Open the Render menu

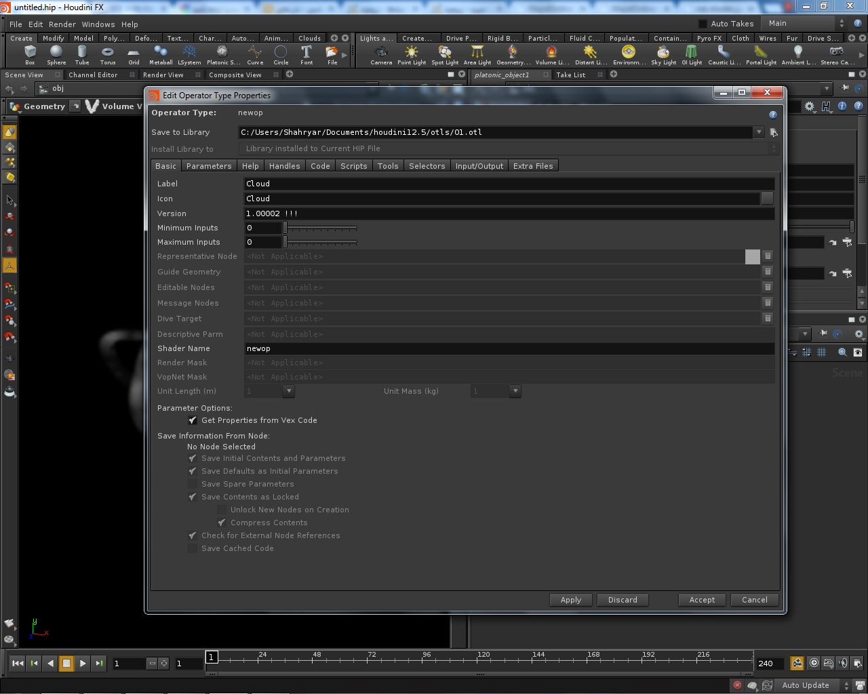click(62, 24)
